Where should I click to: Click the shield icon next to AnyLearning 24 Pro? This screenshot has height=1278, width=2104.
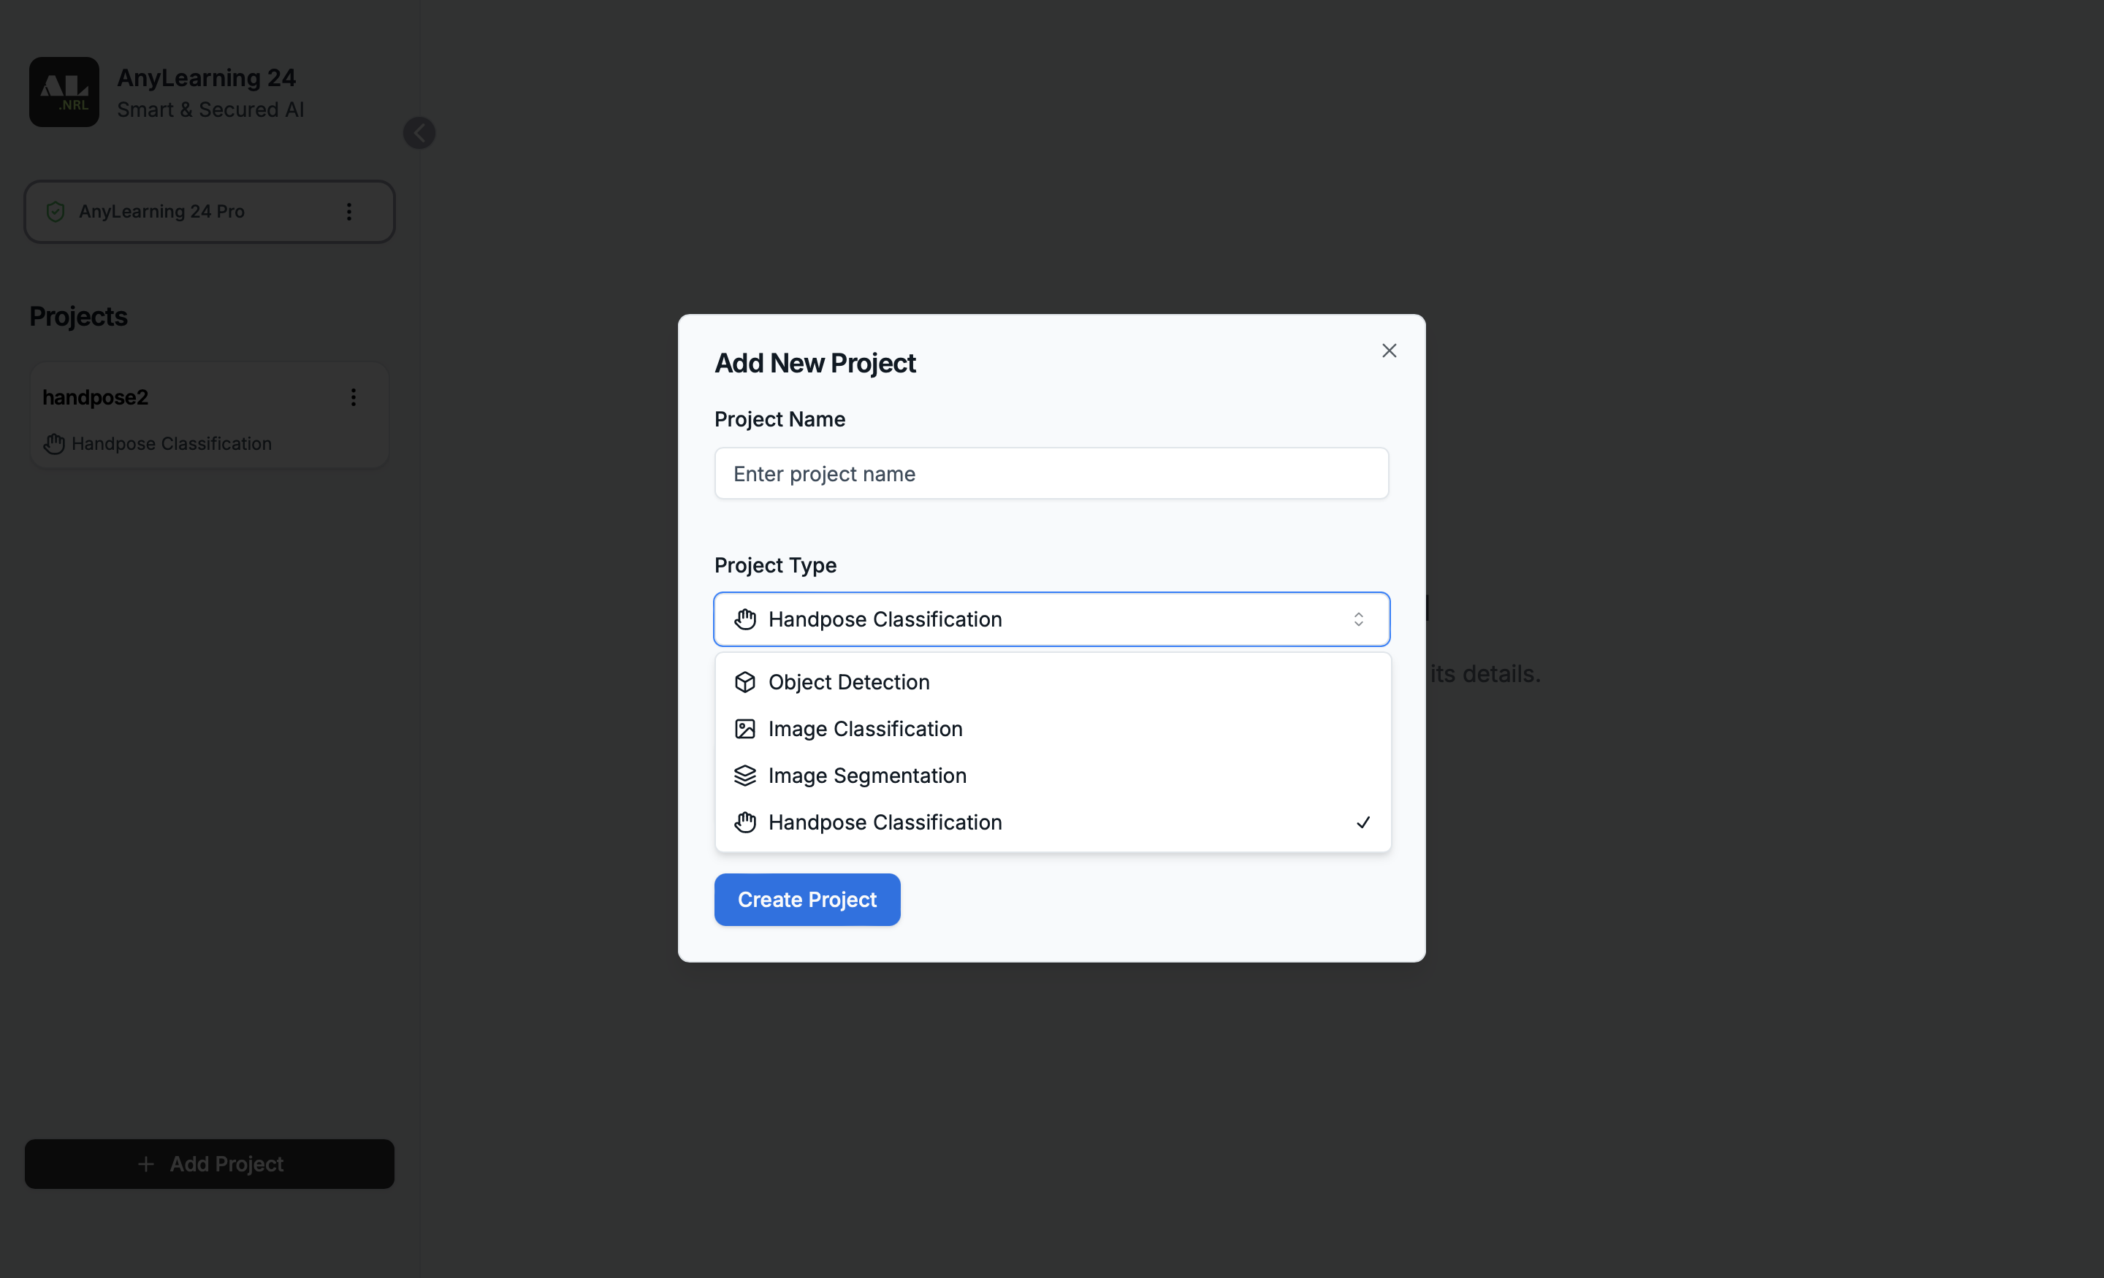(x=55, y=211)
